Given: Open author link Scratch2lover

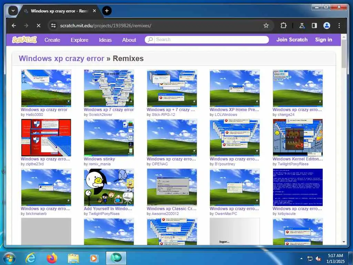Looking at the screenshot, I should (x=100, y=115).
